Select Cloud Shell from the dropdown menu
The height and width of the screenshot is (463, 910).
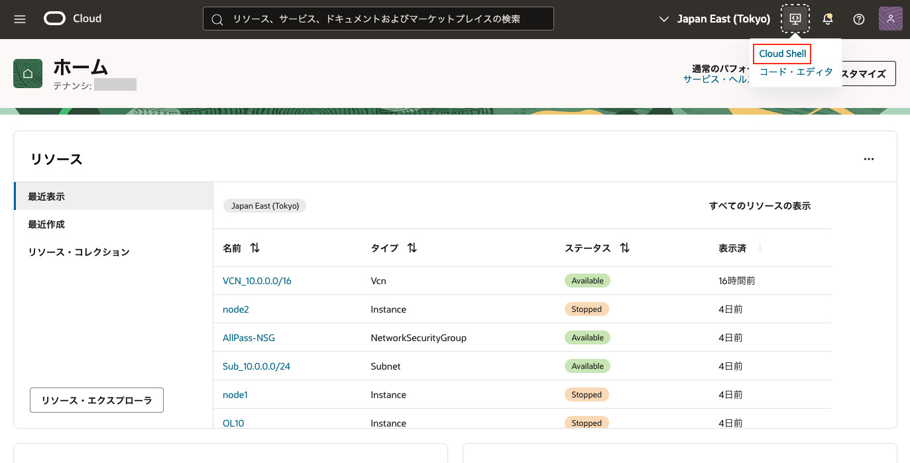(x=783, y=54)
